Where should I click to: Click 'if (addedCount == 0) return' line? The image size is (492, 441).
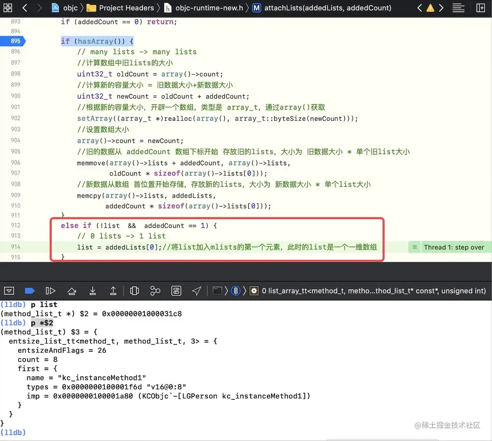[119, 22]
